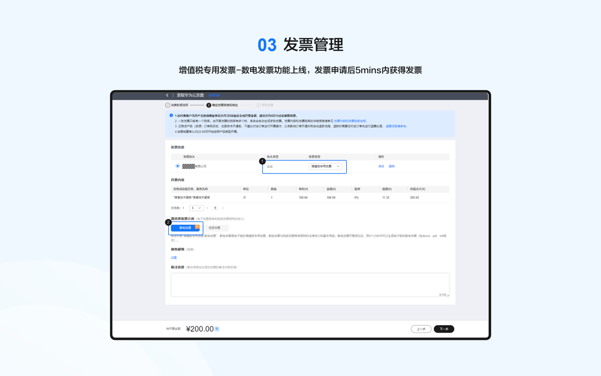Click the completed checkmark on 消费数据选择 step

[167, 105]
